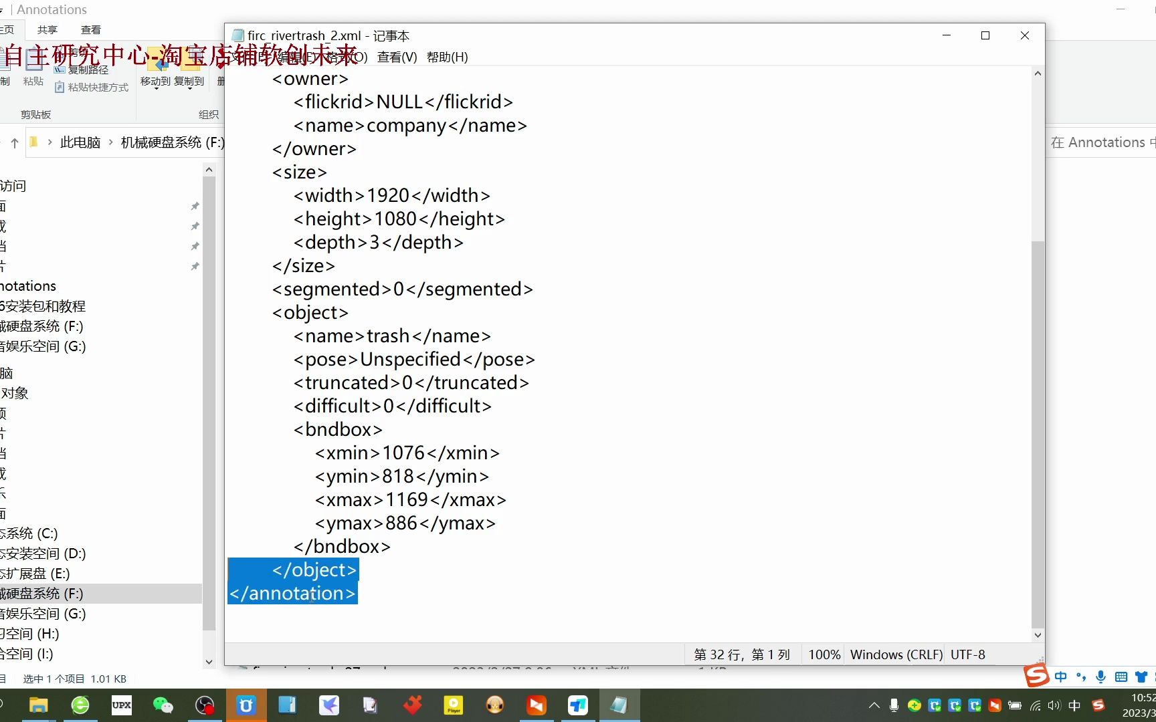Toggle the 中 language mode on Sogou toolbar
The height and width of the screenshot is (722, 1156).
(1061, 677)
